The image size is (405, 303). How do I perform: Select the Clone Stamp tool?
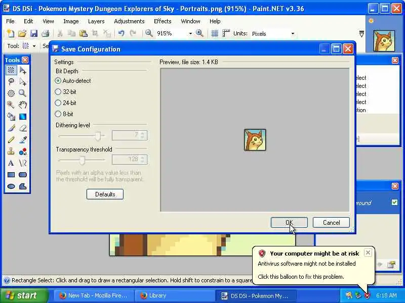click(x=11, y=151)
